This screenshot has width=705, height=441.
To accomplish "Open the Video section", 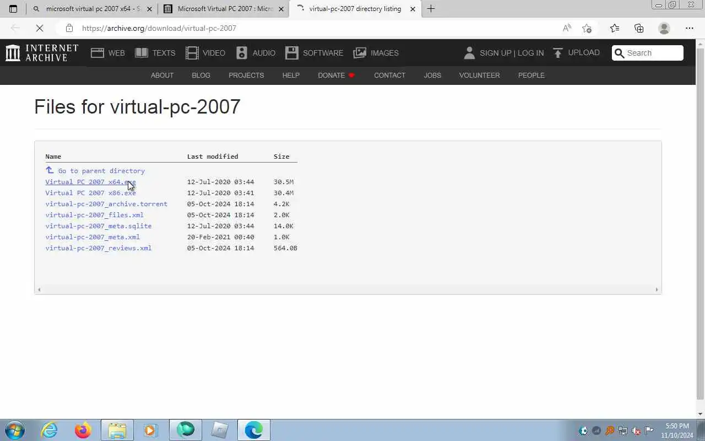I will click(205, 53).
